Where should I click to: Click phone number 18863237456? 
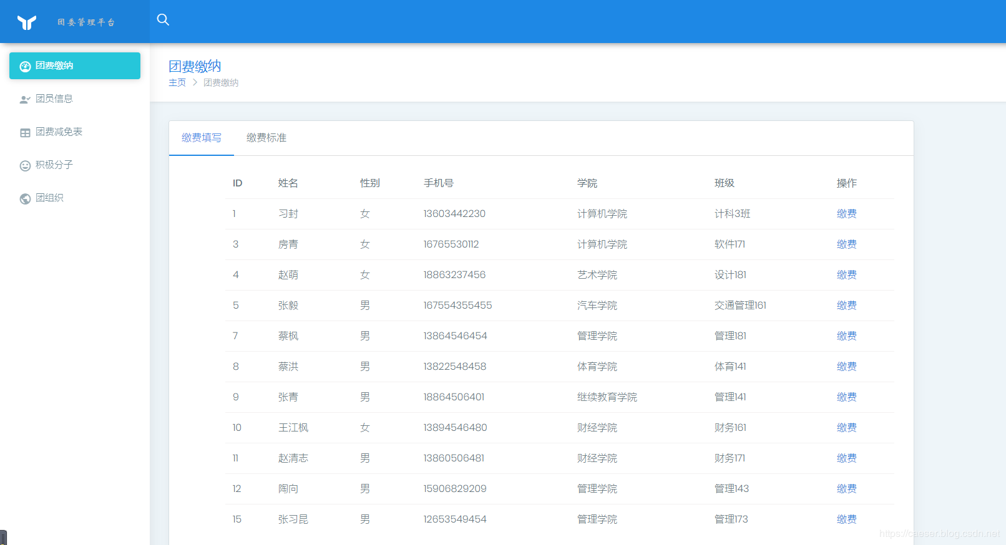pyautogui.click(x=454, y=275)
